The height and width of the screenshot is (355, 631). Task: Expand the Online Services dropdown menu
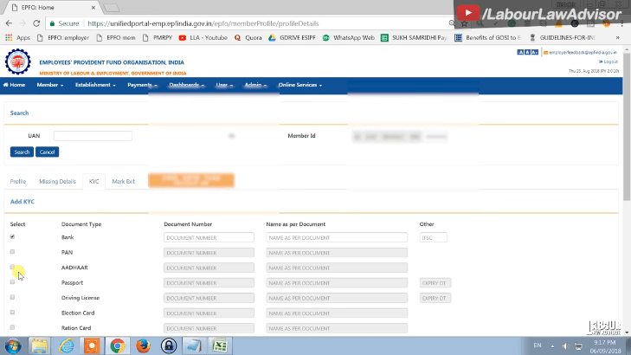click(x=300, y=85)
